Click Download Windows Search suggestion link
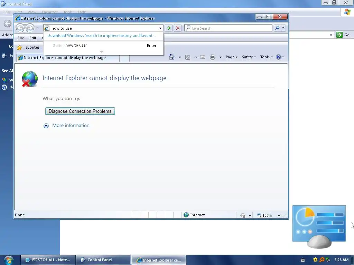354x265 pixels. point(101,36)
